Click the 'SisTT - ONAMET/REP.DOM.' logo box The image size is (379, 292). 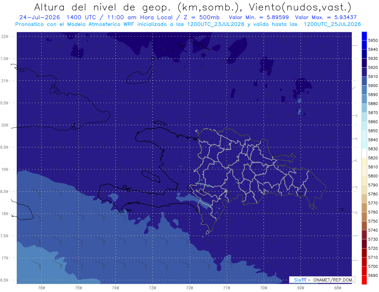coord(322,280)
